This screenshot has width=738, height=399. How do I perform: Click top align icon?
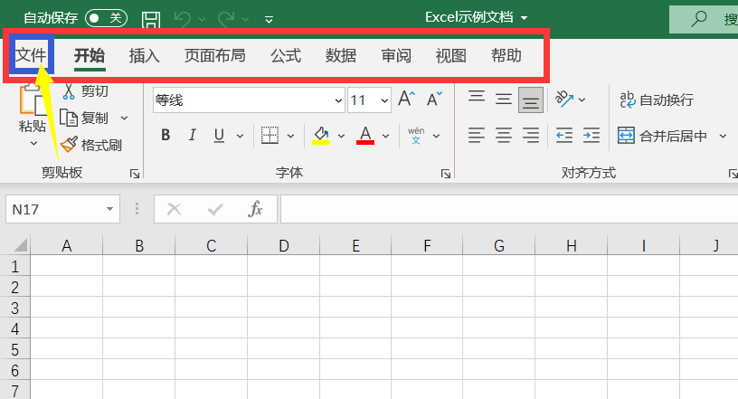point(477,98)
